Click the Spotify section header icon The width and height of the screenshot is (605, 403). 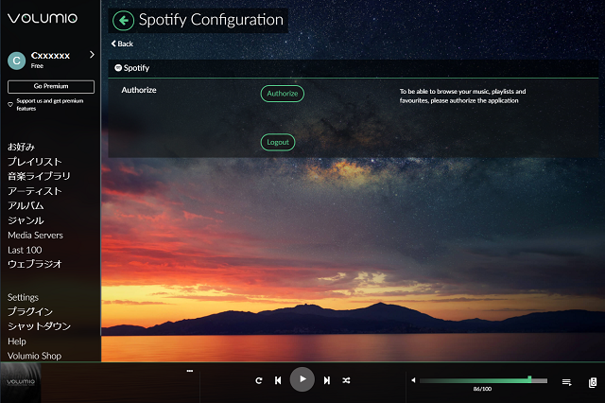(x=118, y=68)
